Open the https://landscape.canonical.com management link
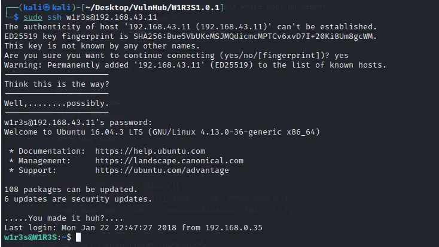 pyautogui.click(x=169, y=160)
